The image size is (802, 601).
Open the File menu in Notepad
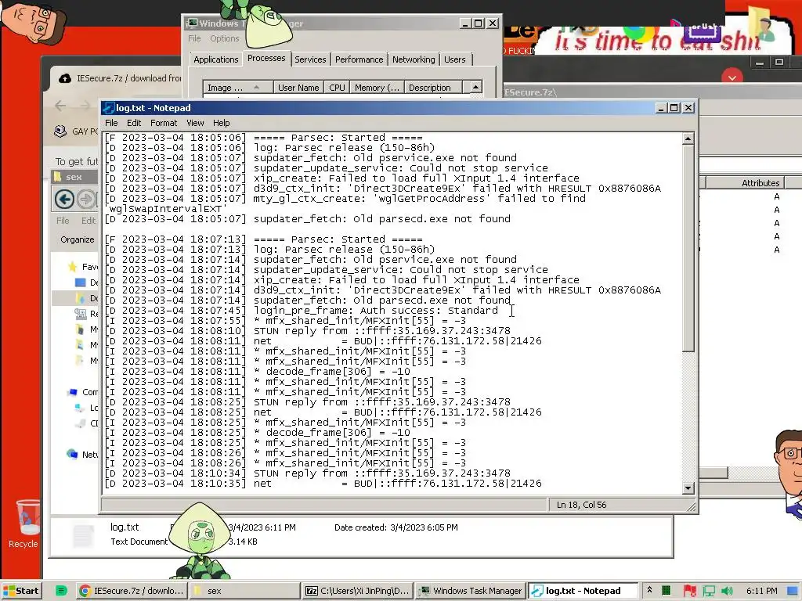click(x=111, y=123)
